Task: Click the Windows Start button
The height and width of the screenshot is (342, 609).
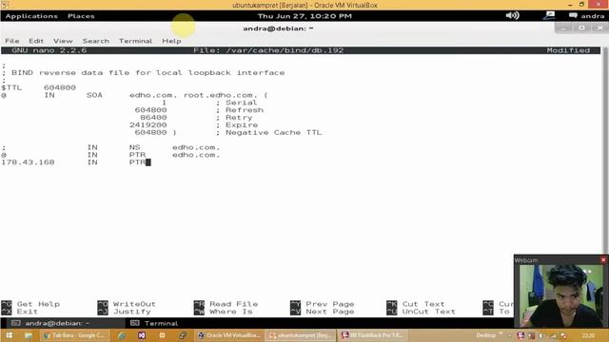Action: tap(9, 335)
